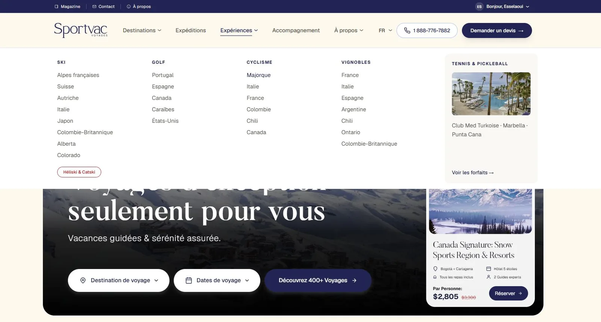Image resolution: width=601 pixels, height=322 pixels.
Task: Click the Canada Signature: Snow Sports Region title
Action: (474, 250)
